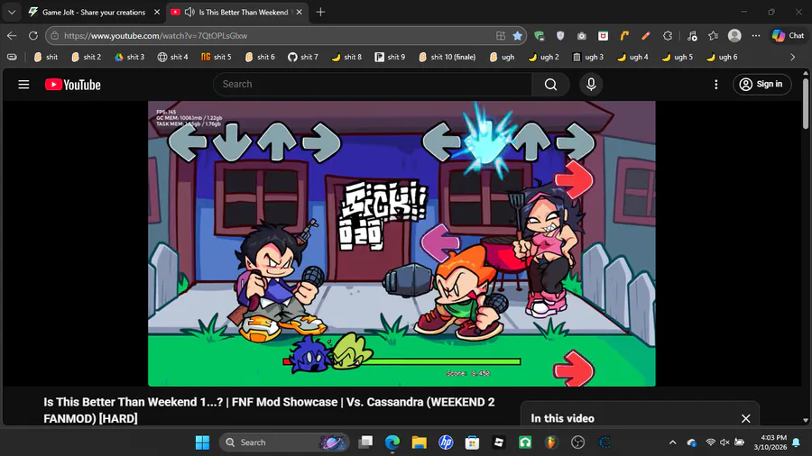Open Roblox from the taskbar
The height and width of the screenshot is (456, 812).
(498, 442)
